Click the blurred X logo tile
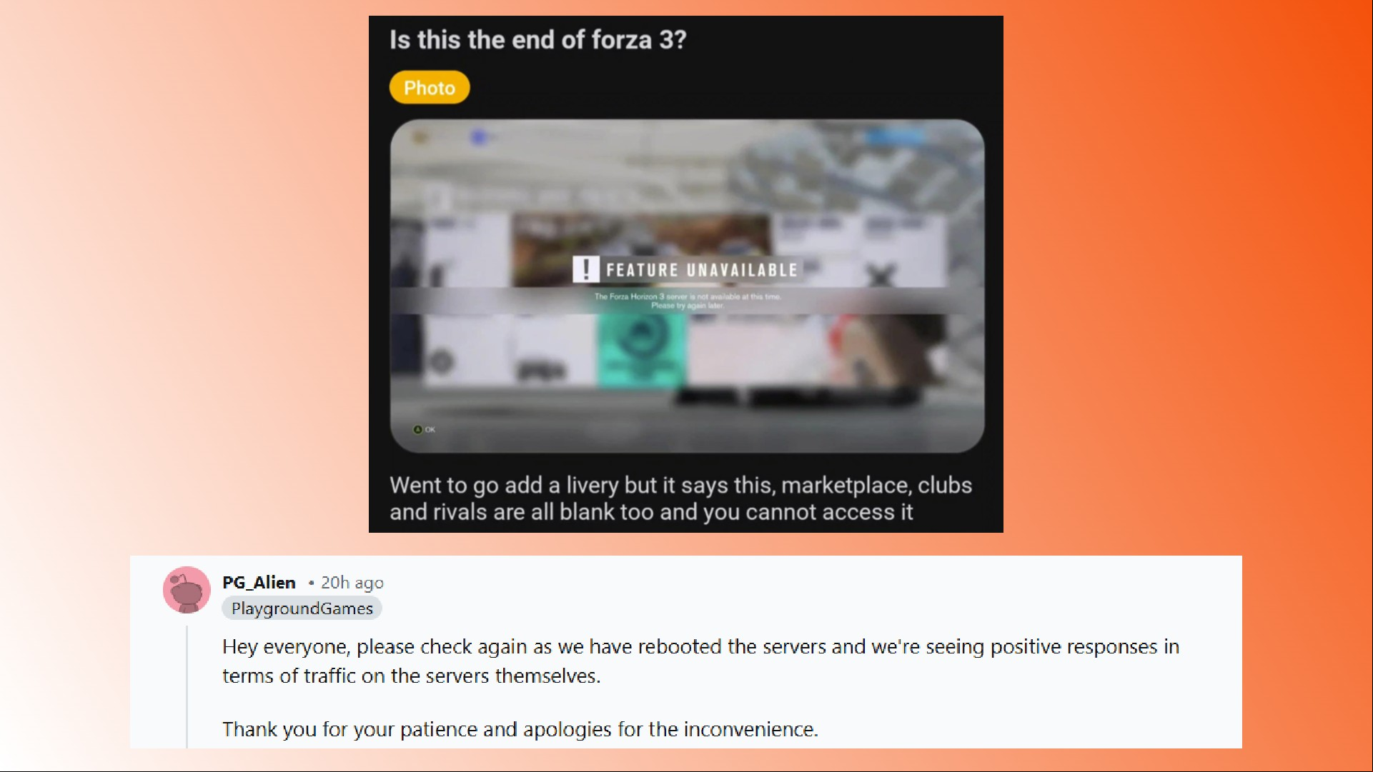 (881, 274)
